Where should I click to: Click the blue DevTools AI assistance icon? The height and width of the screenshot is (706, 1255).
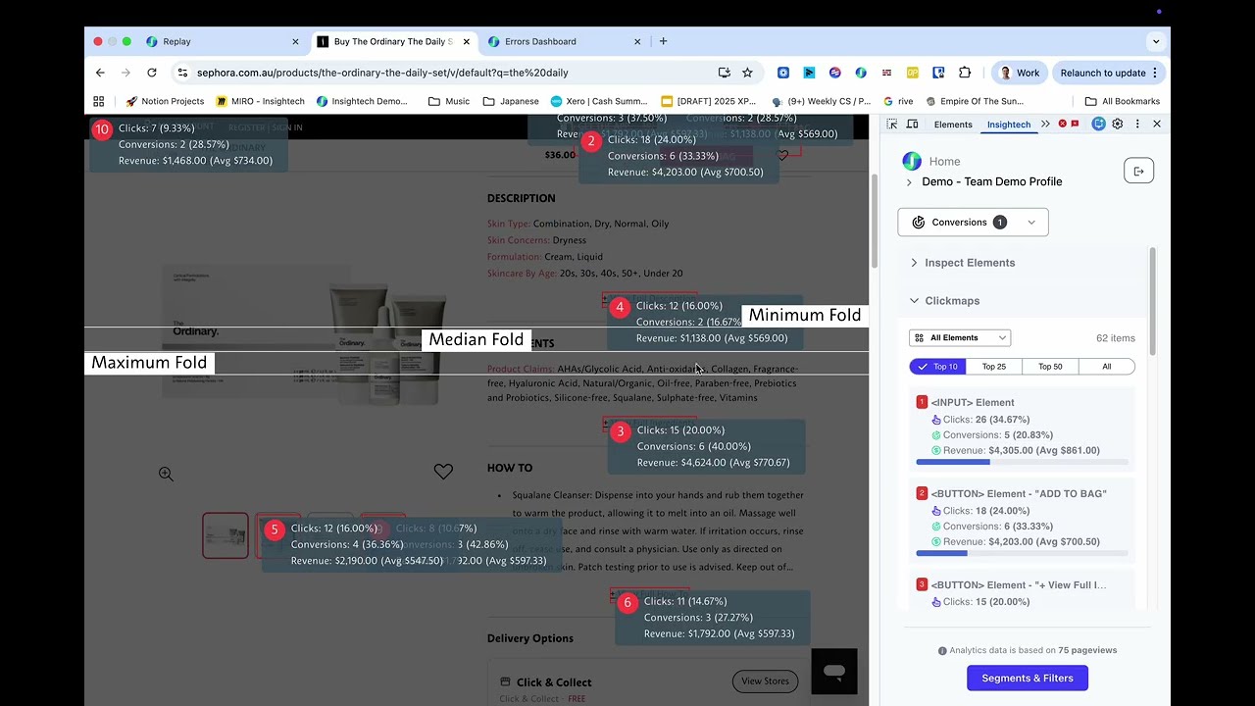click(x=1098, y=125)
